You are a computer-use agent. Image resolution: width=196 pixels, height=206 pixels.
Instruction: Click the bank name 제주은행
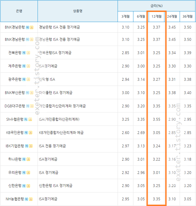(15, 66)
